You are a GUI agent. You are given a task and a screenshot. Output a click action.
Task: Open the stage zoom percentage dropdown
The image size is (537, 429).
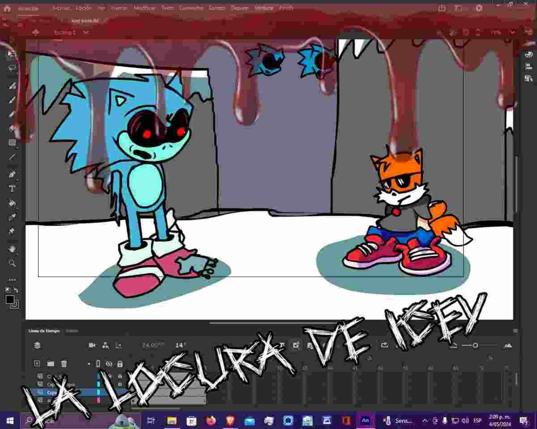512,32
